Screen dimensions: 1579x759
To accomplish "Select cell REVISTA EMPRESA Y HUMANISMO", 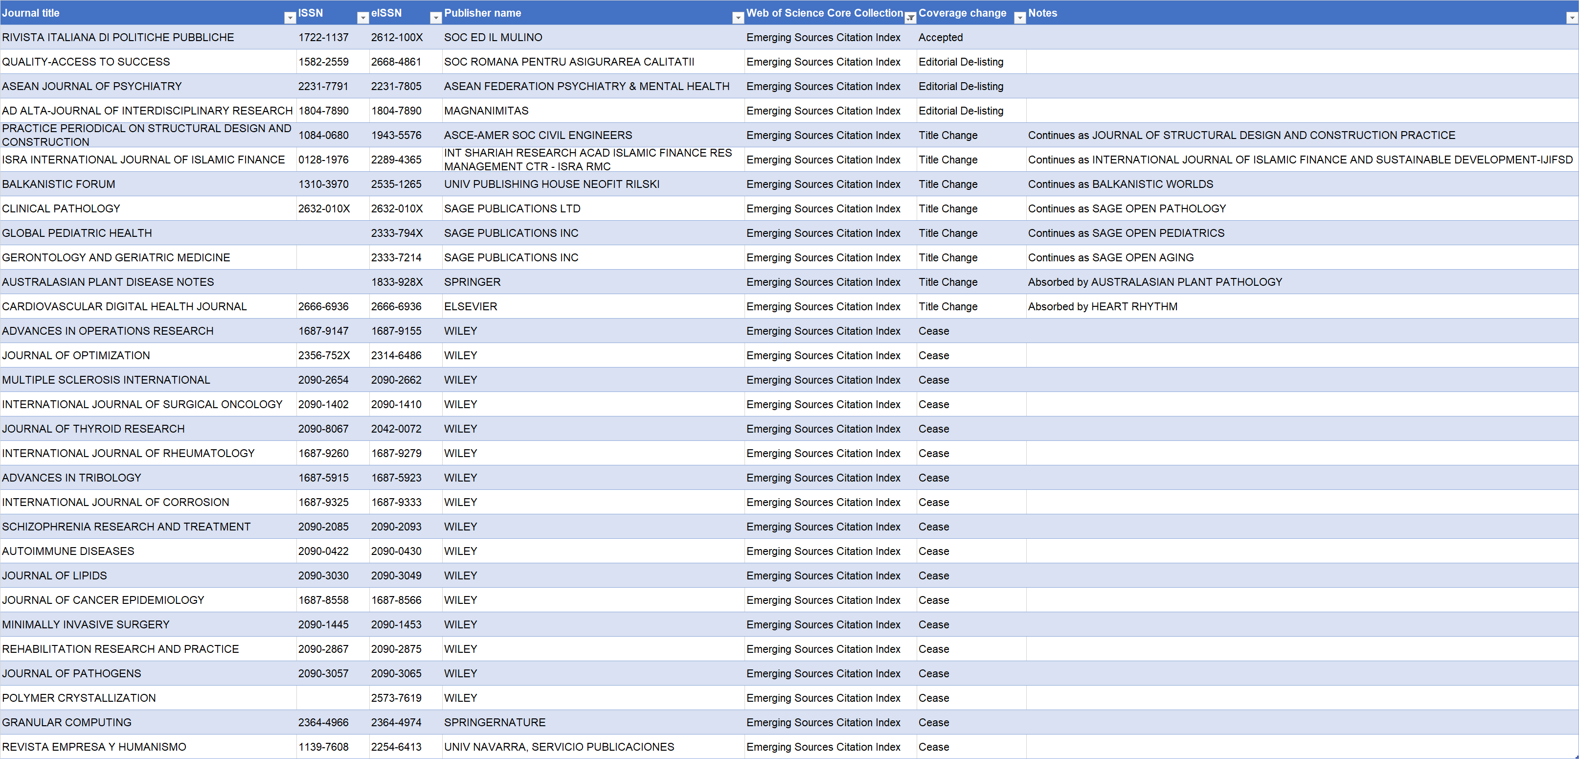I will click(x=148, y=747).
